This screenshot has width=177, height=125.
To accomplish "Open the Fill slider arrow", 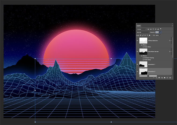I will [x=160, y=35].
